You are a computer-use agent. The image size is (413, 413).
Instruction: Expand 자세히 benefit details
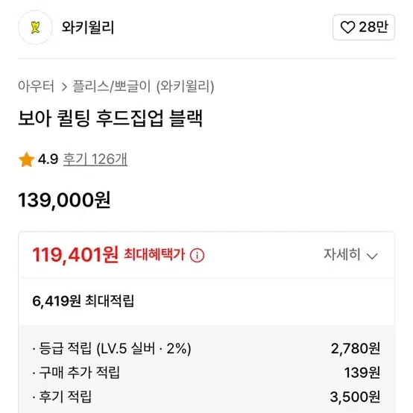[x=350, y=255]
